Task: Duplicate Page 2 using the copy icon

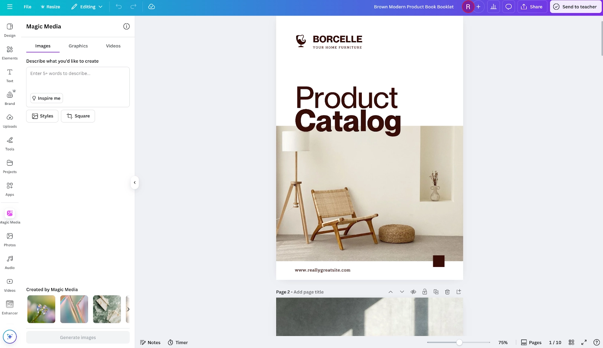Action: (x=436, y=291)
